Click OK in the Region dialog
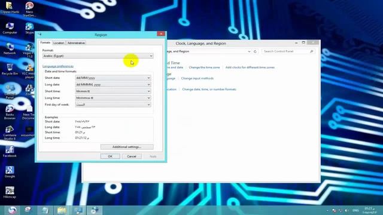The height and width of the screenshot is (215, 383). (110, 156)
